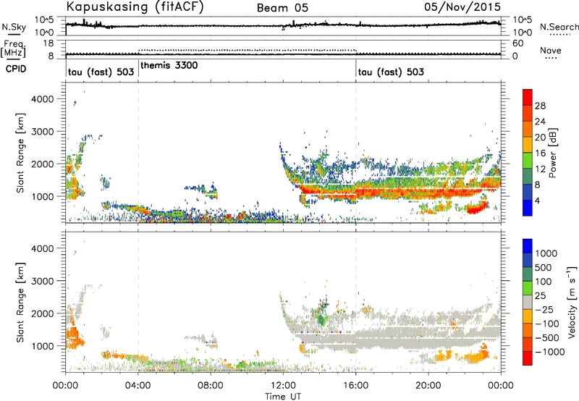Viewport: 579px width, 401px height.
Task: Click the "20:00" time axis label
Action: (428, 386)
